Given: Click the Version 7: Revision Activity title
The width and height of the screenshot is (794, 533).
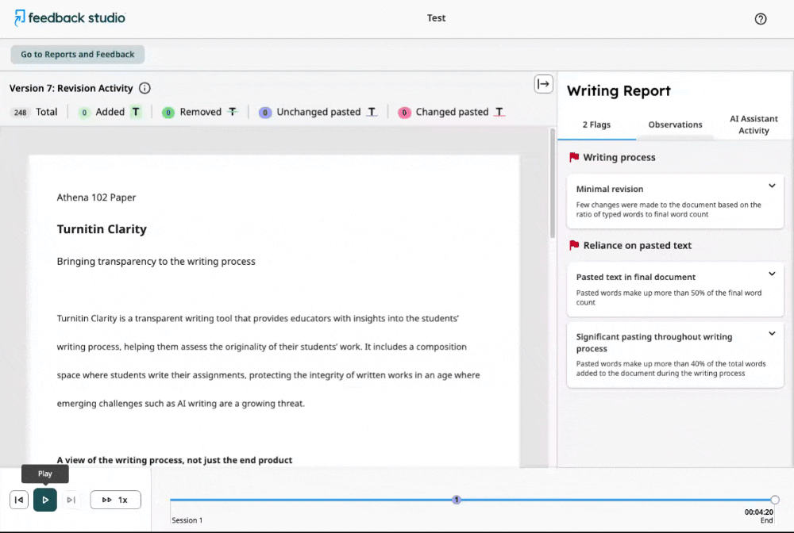Looking at the screenshot, I should (71, 88).
